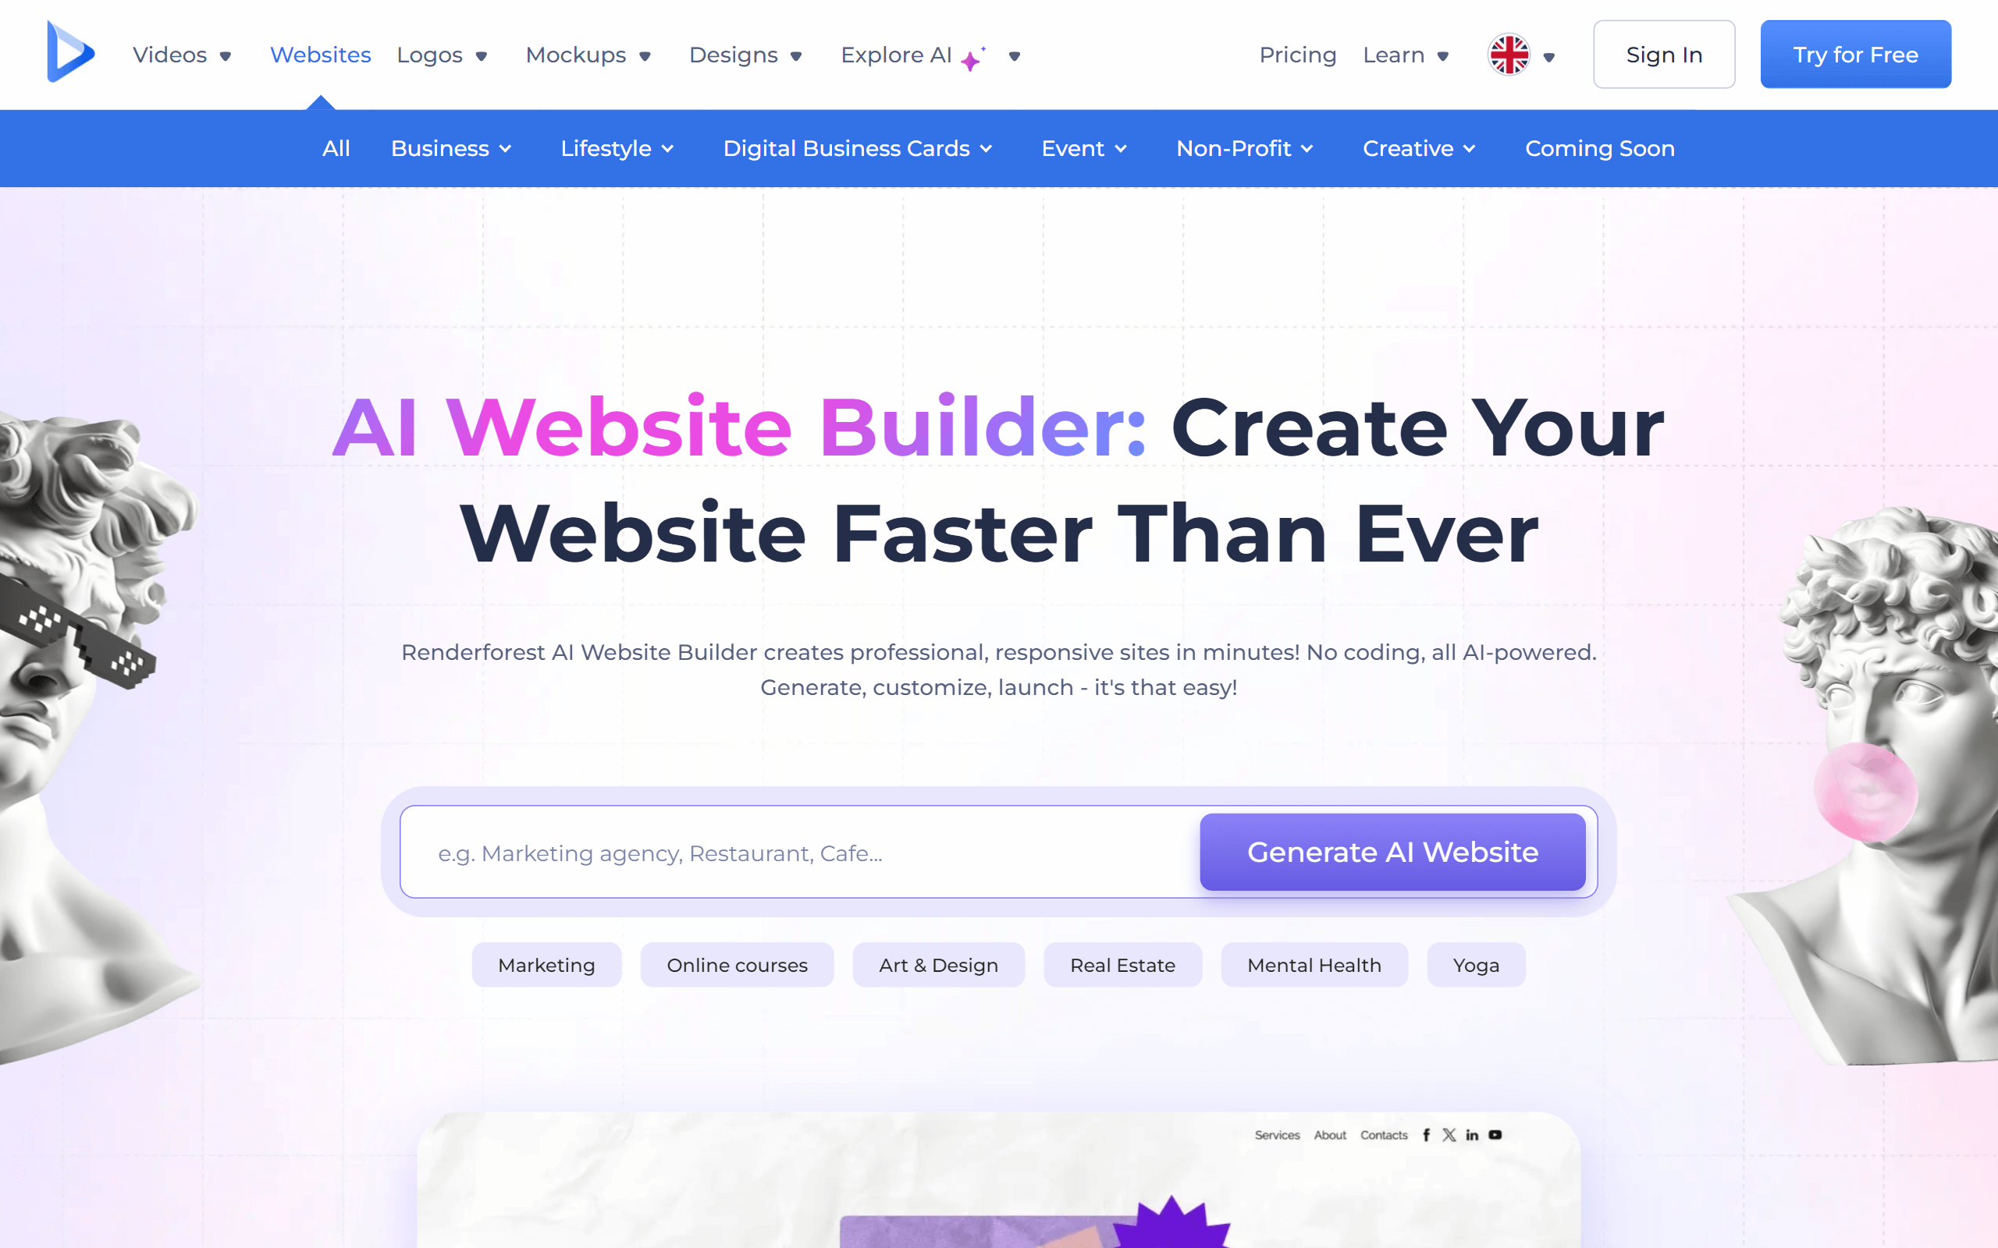
Task: Expand the Business category dropdown
Action: pyautogui.click(x=450, y=148)
